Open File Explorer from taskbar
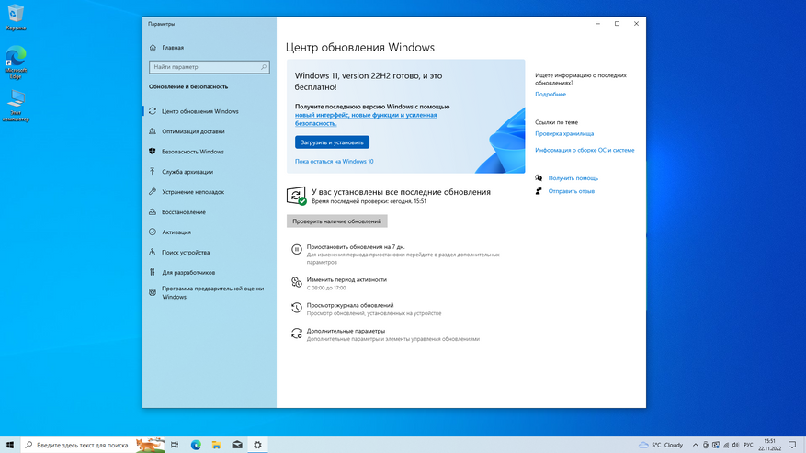The image size is (806, 453). click(216, 445)
